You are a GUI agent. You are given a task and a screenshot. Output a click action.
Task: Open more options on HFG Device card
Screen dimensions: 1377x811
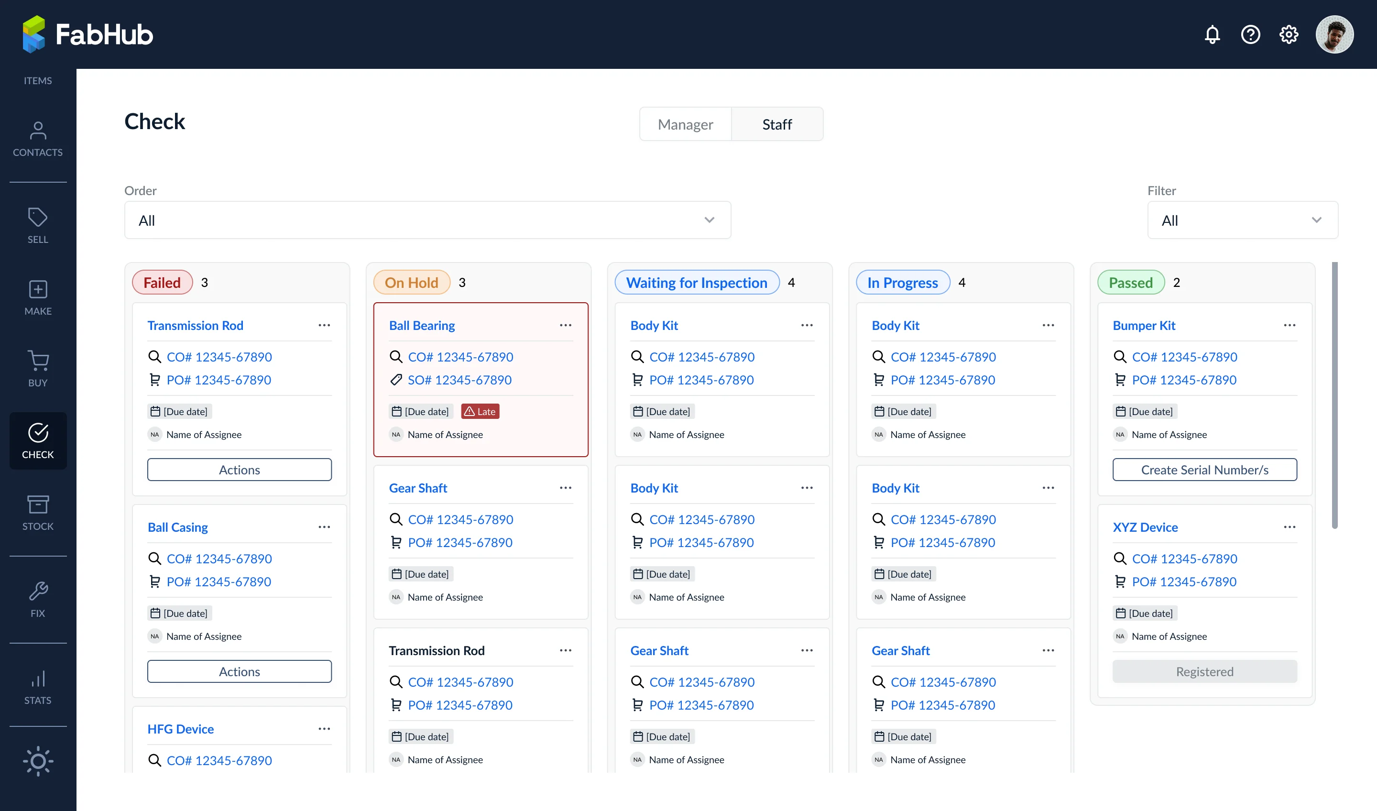(324, 728)
